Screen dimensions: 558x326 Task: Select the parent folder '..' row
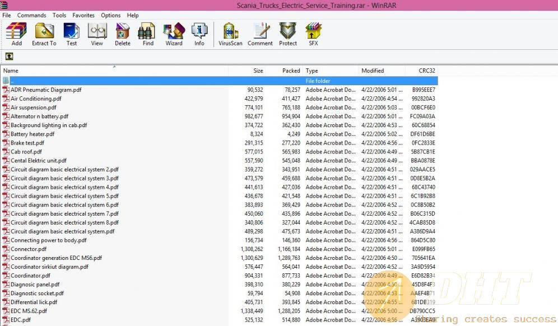point(219,81)
